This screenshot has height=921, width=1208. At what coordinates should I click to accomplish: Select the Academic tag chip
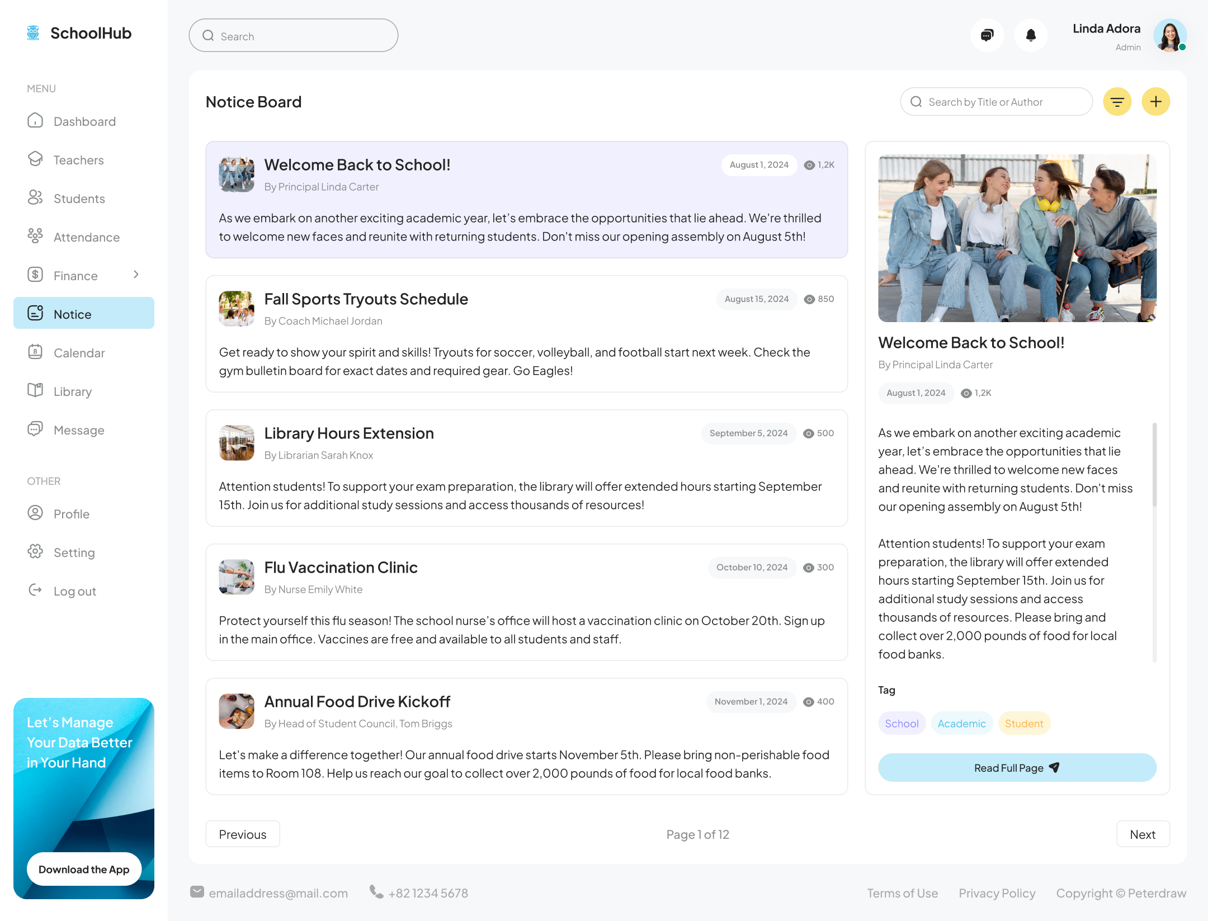[x=961, y=723]
